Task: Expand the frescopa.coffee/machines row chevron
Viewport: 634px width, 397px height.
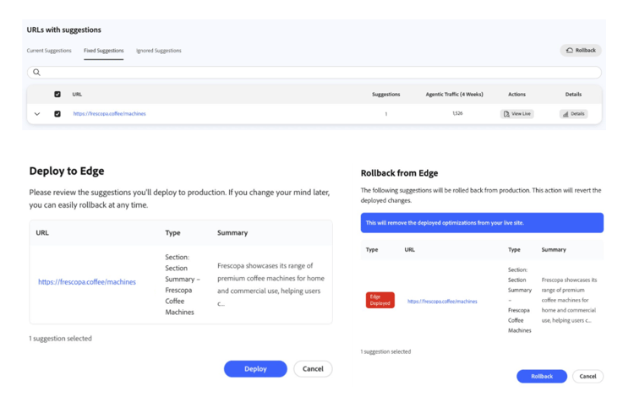Action: click(x=37, y=114)
